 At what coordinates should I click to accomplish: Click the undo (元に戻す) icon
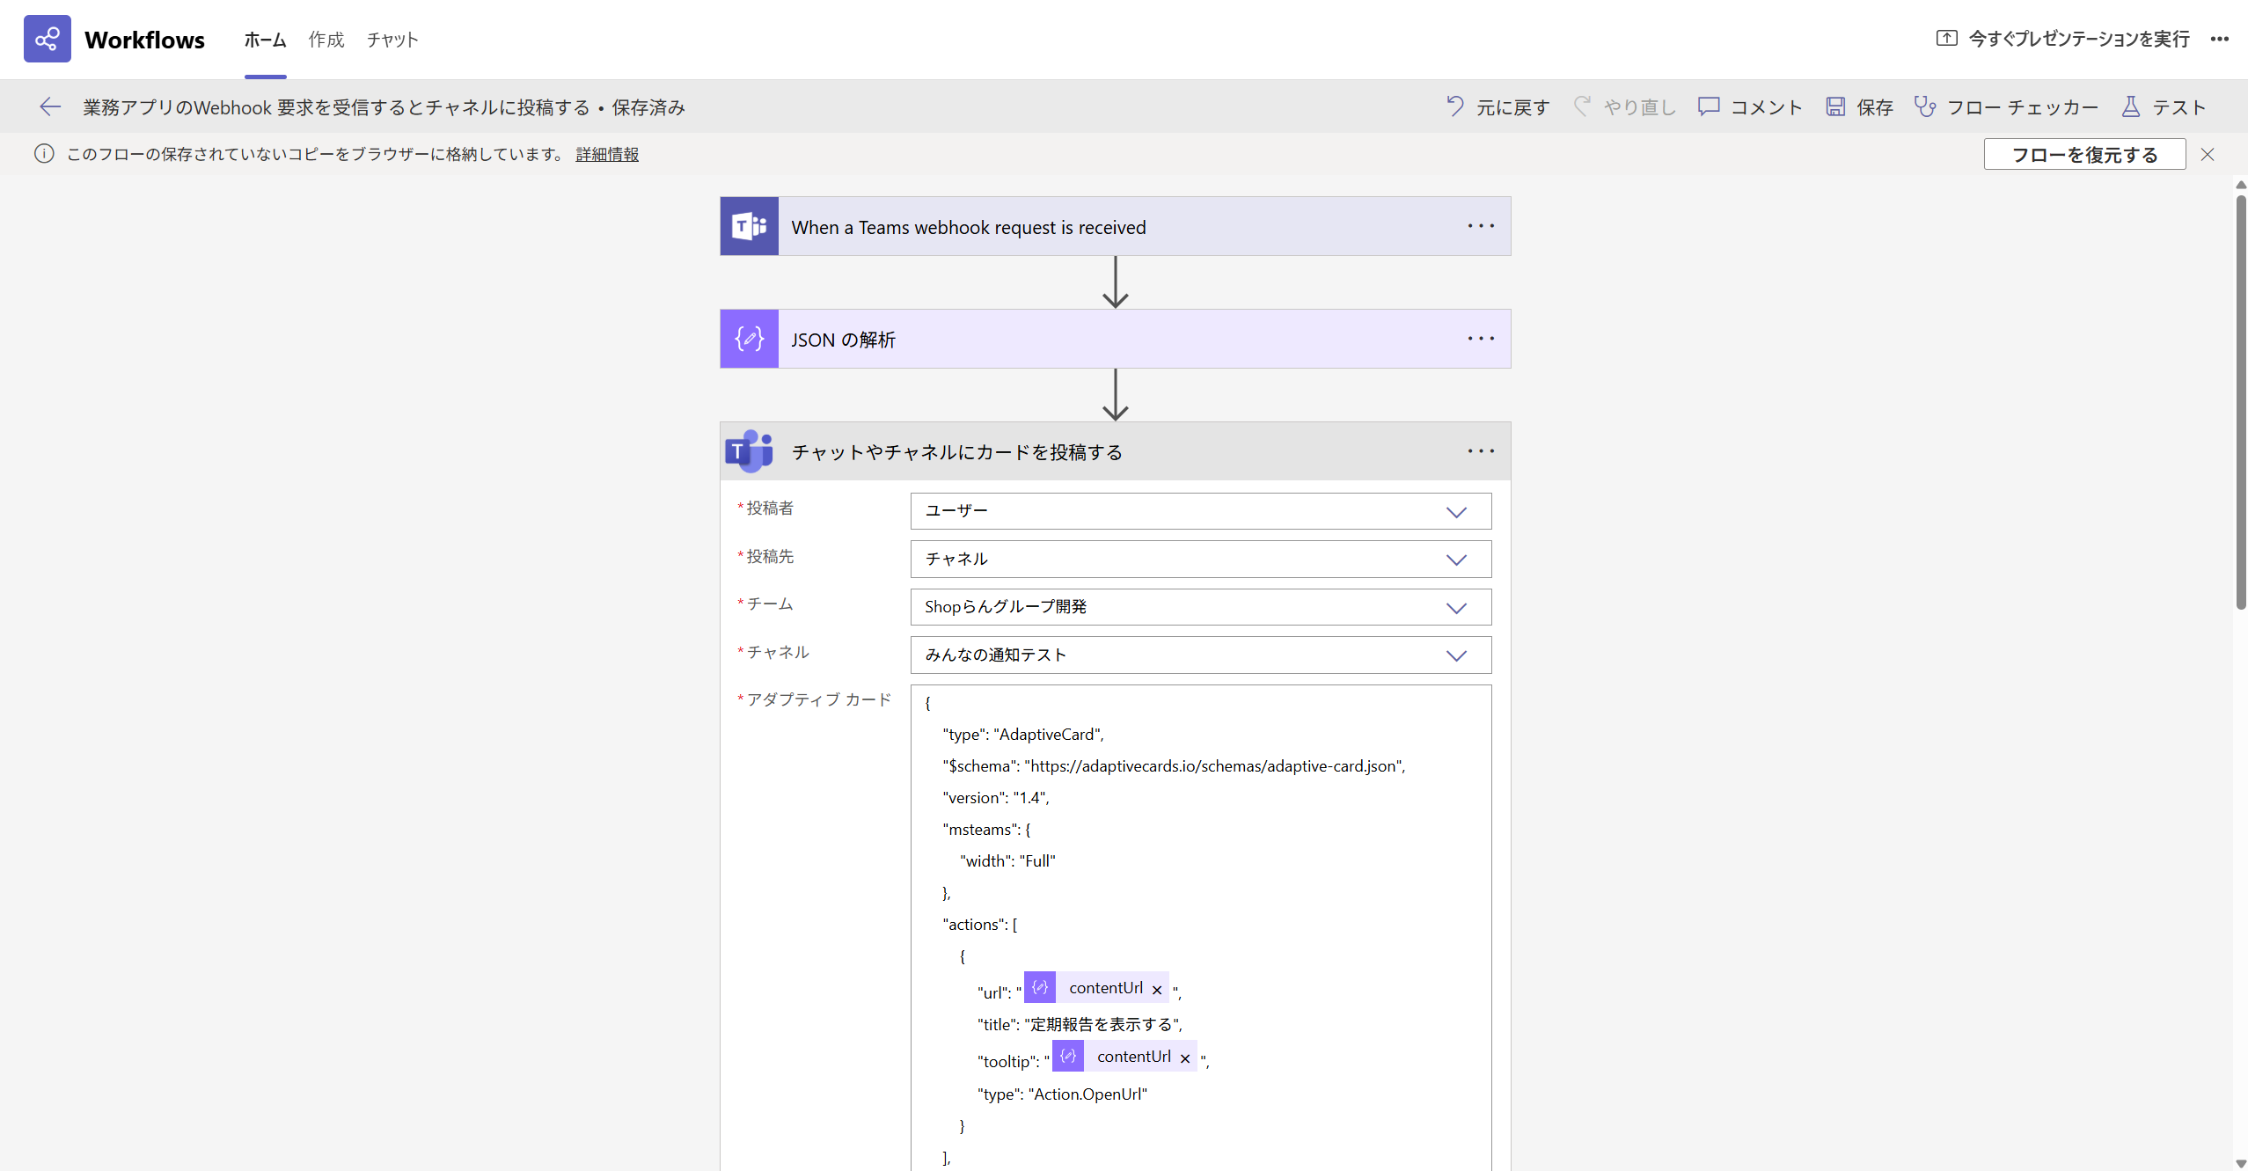[1455, 106]
